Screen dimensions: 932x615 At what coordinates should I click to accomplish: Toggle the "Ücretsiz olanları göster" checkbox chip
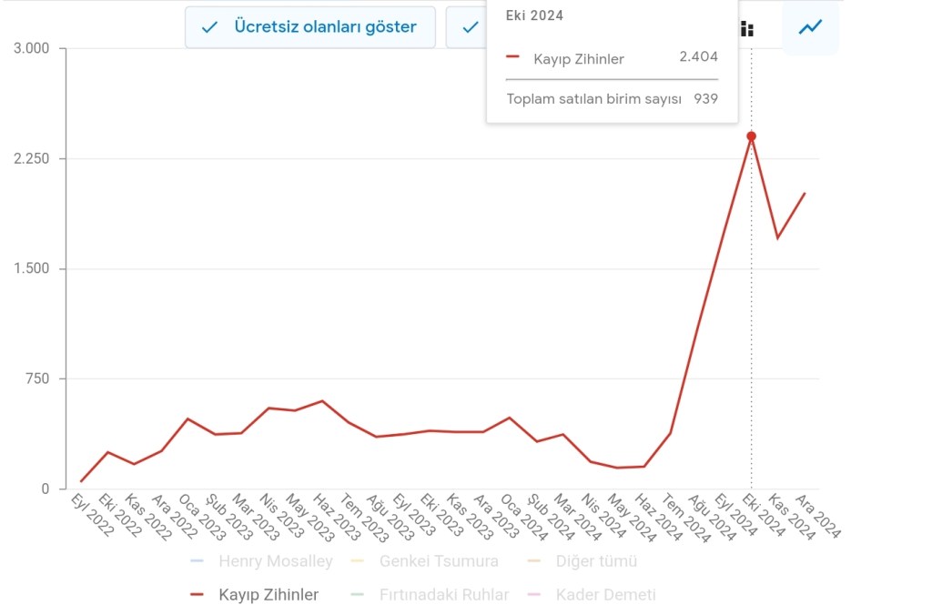point(309,27)
